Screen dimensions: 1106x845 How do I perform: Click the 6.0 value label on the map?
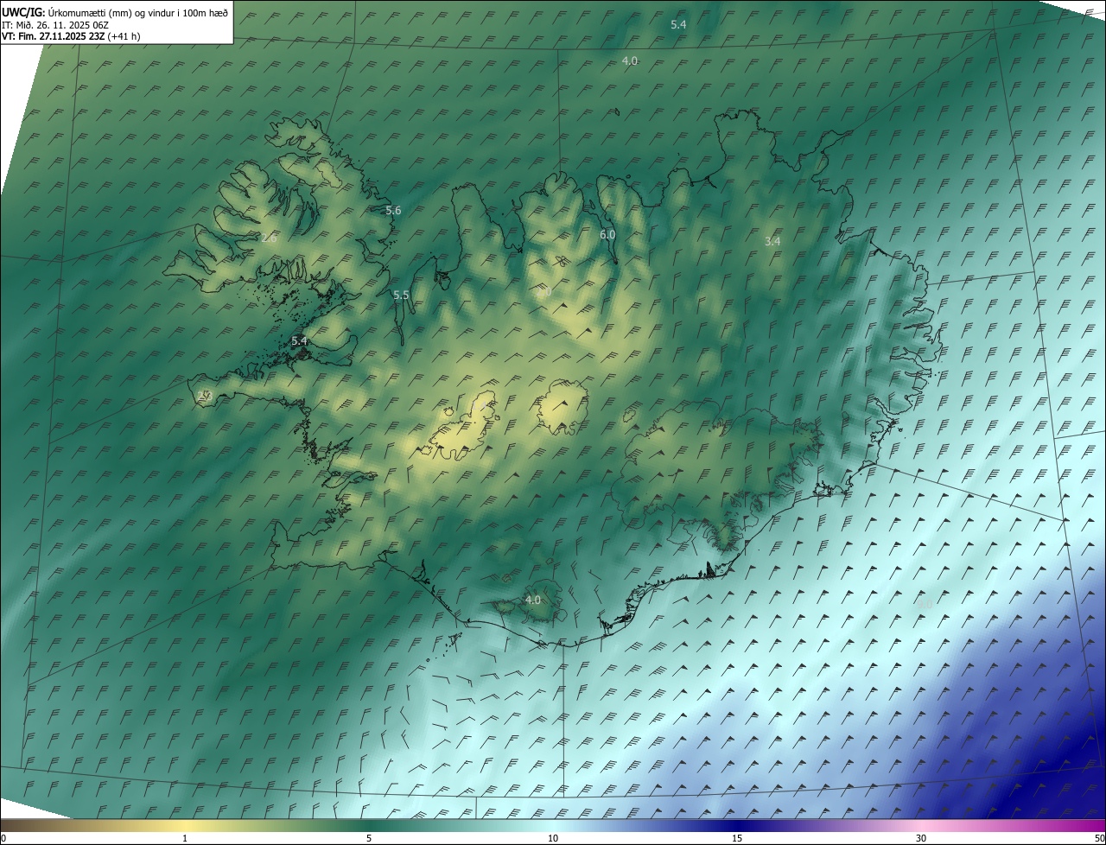pyautogui.click(x=607, y=234)
